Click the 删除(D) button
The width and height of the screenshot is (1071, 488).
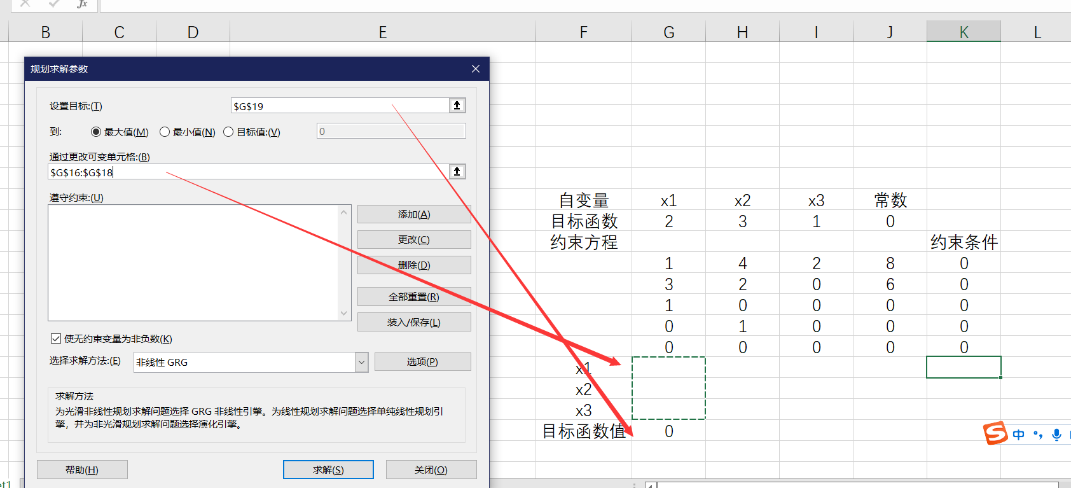(x=414, y=265)
